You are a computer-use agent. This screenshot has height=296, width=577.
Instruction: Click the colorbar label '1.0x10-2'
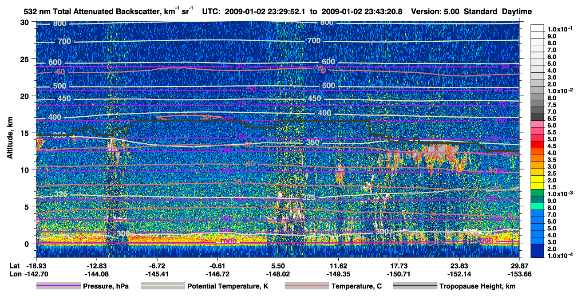pos(561,91)
